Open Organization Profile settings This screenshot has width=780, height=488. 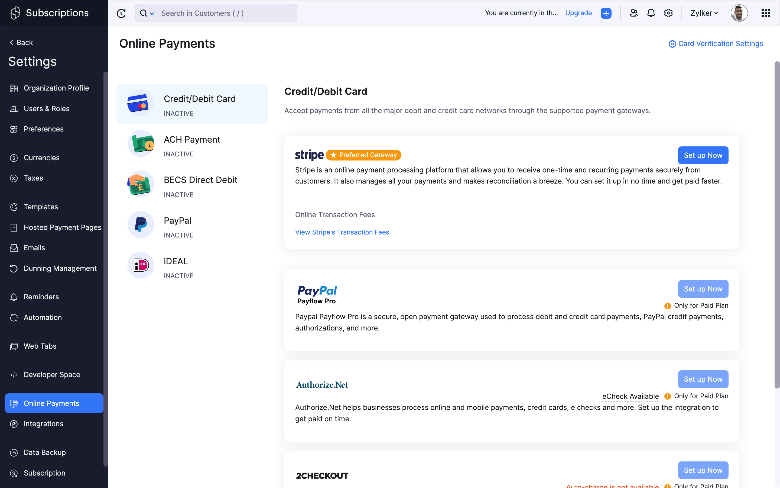54,88
